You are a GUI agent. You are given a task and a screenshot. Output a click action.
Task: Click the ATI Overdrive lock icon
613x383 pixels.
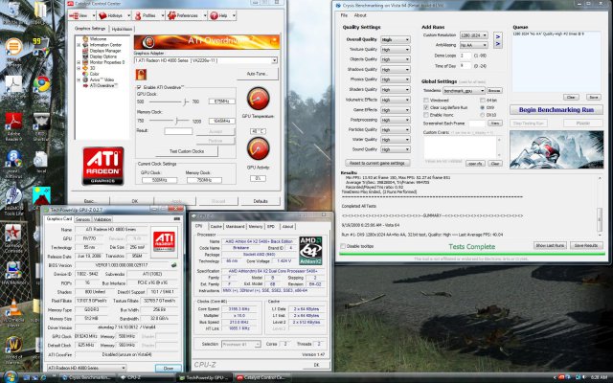coord(141,75)
